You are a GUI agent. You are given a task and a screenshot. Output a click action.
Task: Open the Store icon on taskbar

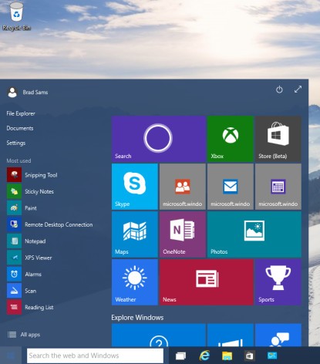[x=249, y=356]
